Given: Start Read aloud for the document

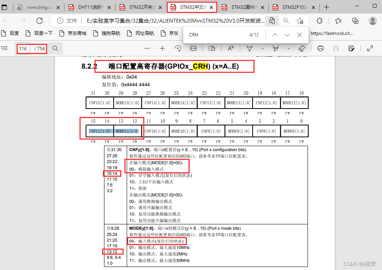Looking at the screenshot, I should point(230,48).
